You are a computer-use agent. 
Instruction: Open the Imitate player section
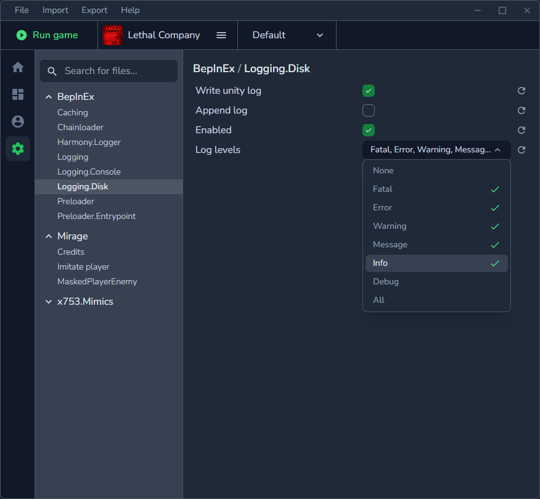[x=83, y=266]
